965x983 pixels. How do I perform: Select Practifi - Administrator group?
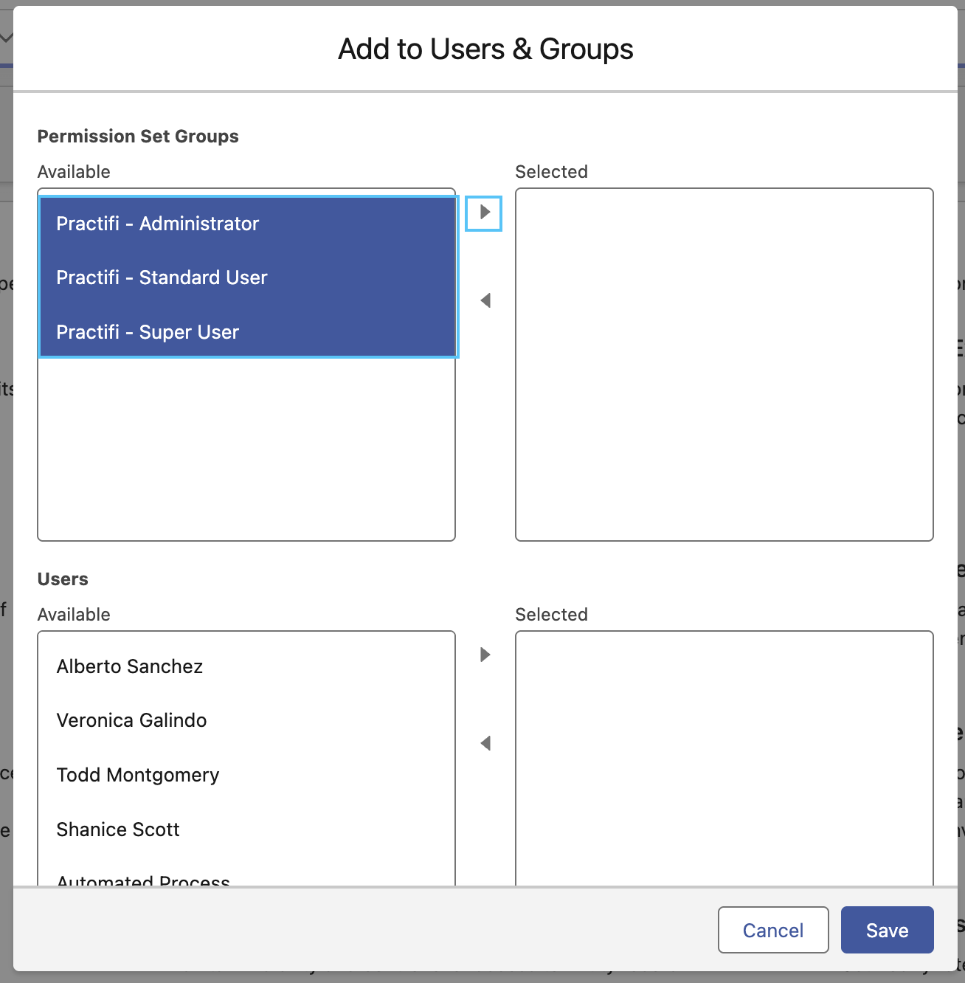pyautogui.click(x=247, y=224)
